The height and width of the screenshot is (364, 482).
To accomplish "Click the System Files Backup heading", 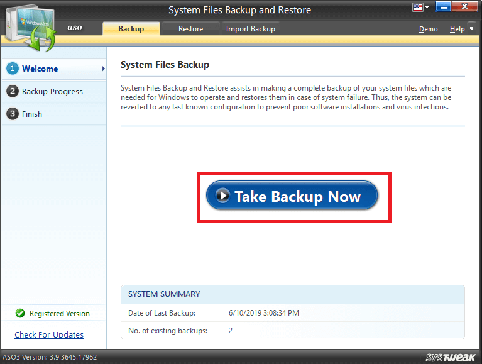I will tap(165, 65).
